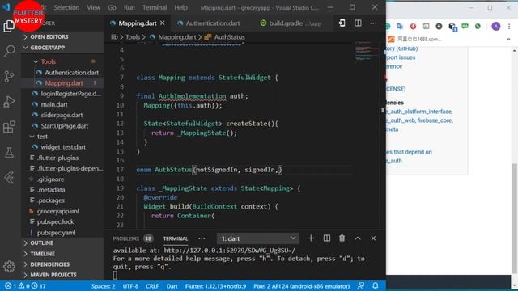This screenshot has height=291, width=518.
Task: Open the browser profile avatar
Action: point(496,27)
